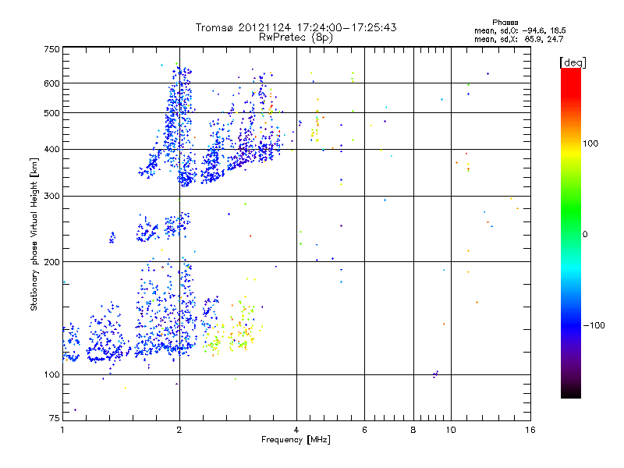This screenshot has height=468, width=624.
Task: Click the yellow-green cluster near 2.5 MHz at 120 km
Action: pyautogui.click(x=214, y=341)
